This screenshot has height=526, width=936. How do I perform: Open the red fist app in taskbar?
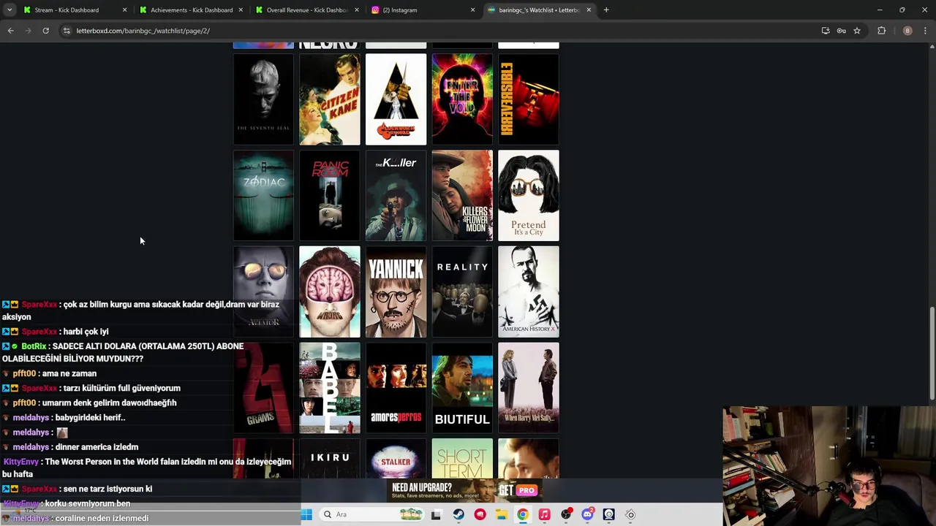[480, 514]
